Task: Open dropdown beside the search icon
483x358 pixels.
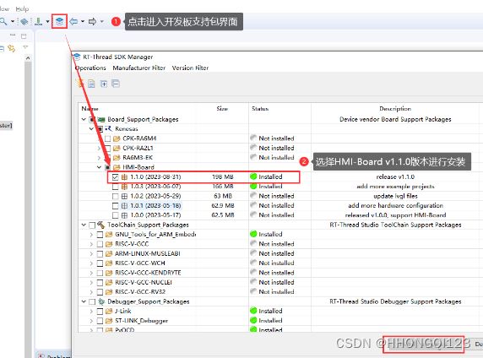Action: pos(13,22)
